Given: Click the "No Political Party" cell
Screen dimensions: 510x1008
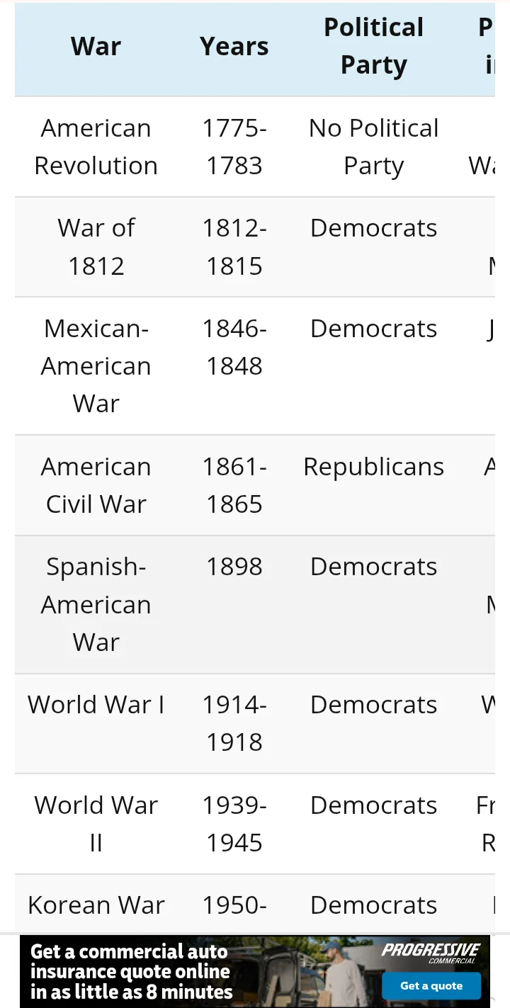Looking at the screenshot, I should tap(373, 147).
